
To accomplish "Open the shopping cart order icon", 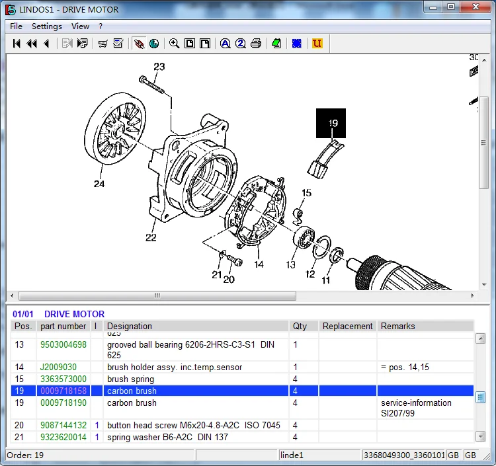I will coord(103,44).
